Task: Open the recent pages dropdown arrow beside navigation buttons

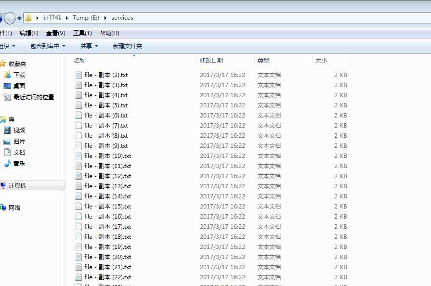Action: [20, 18]
